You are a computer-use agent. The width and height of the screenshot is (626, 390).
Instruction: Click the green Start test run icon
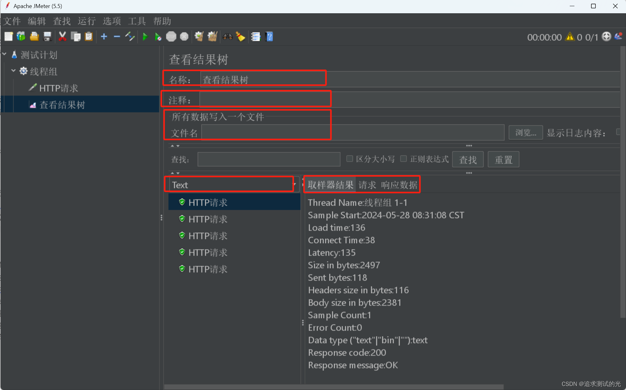click(x=145, y=37)
